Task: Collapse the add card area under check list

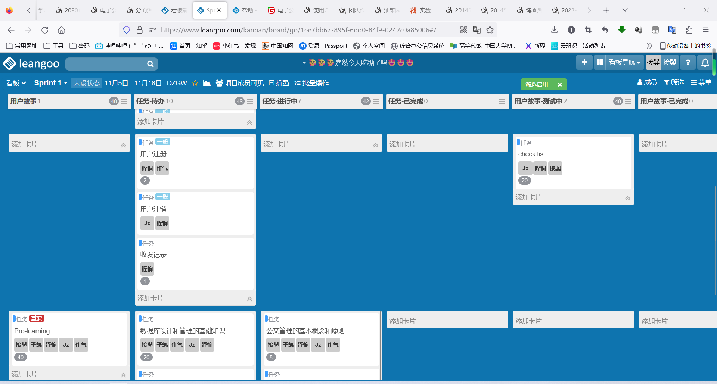Action: click(x=627, y=198)
